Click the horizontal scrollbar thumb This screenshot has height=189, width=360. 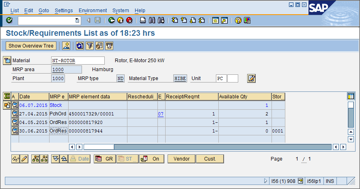click(99, 147)
